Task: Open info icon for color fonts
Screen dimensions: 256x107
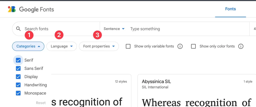Action: tap(241, 46)
